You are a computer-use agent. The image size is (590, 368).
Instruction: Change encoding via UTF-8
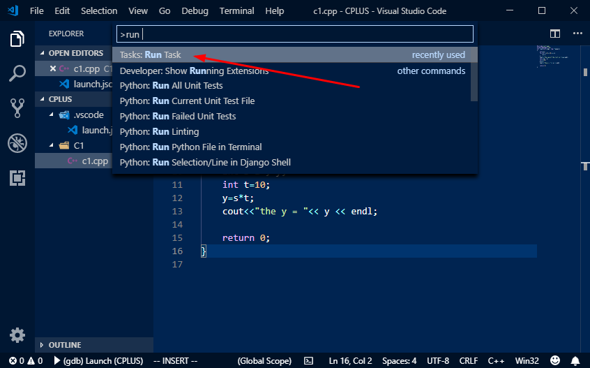(438, 361)
